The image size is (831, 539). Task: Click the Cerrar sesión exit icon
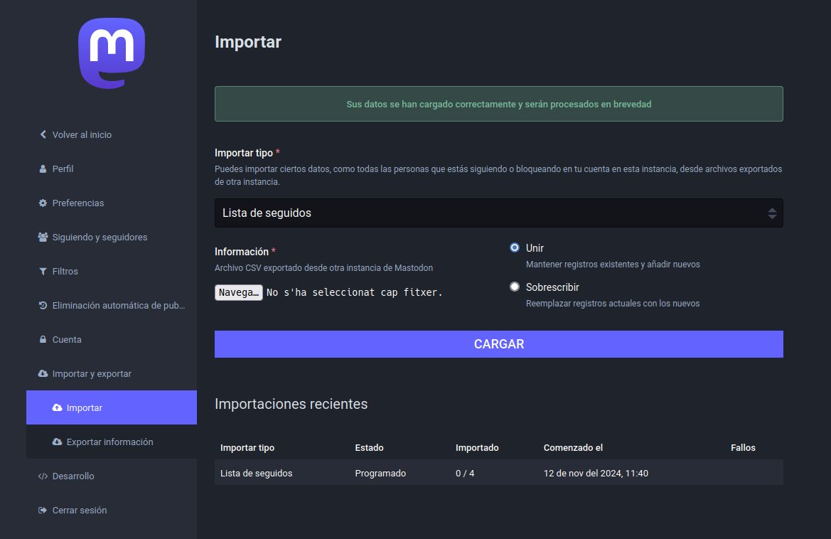[43, 510]
